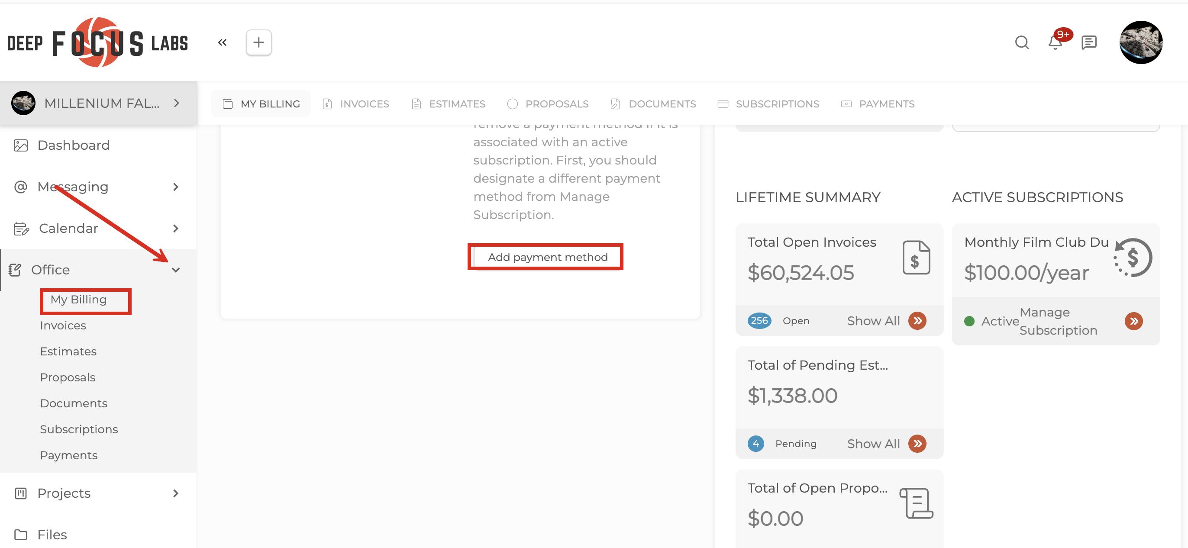Click the Total of Open Proposals scroll icon
The image size is (1188, 548).
[917, 503]
